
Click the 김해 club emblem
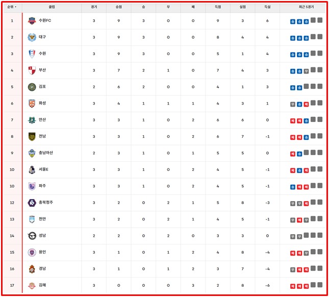tap(32, 285)
